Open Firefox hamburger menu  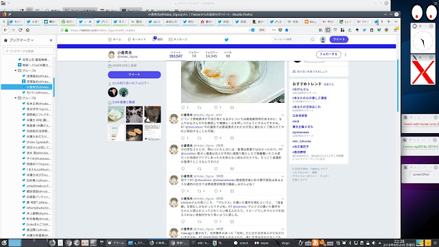[395, 30]
